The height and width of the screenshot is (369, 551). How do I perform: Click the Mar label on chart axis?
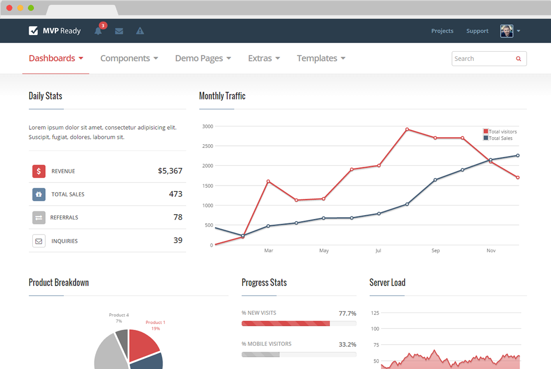[x=269, y=251]
